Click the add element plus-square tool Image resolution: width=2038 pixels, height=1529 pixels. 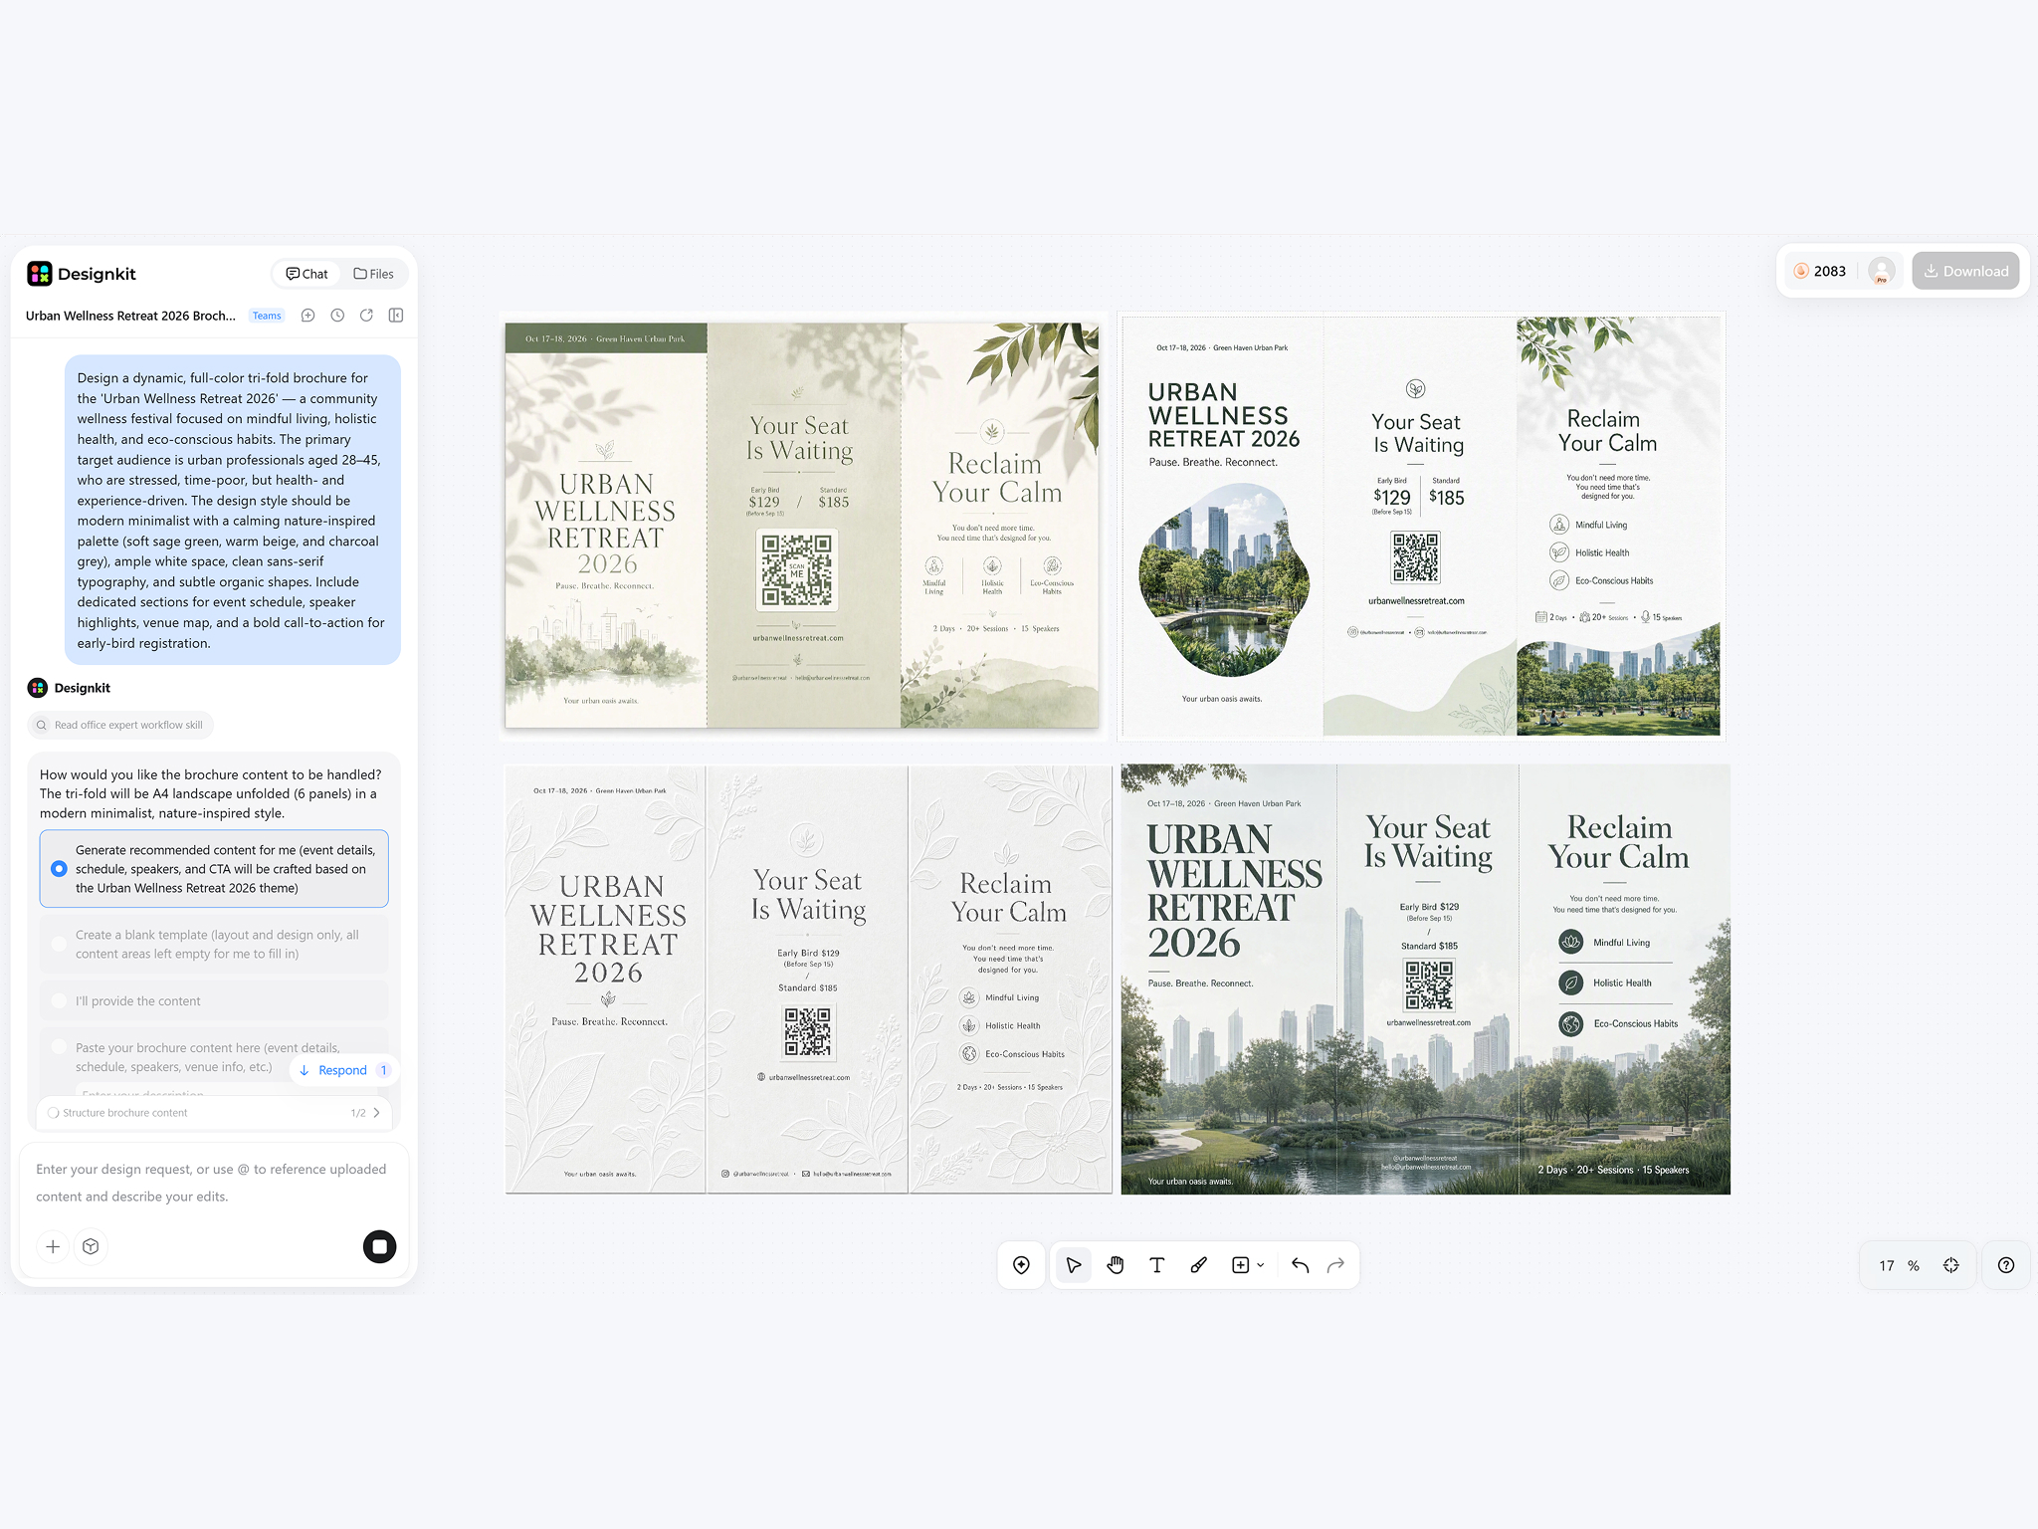pyautogui.click(x=1240, y=1265)
